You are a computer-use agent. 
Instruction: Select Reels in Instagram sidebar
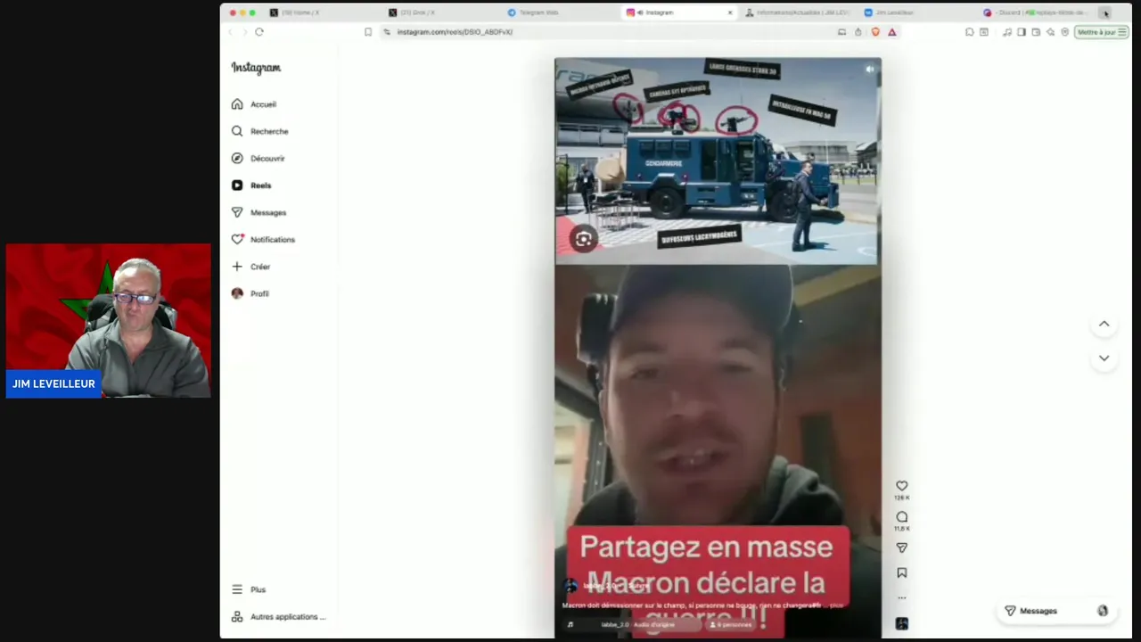250,185
